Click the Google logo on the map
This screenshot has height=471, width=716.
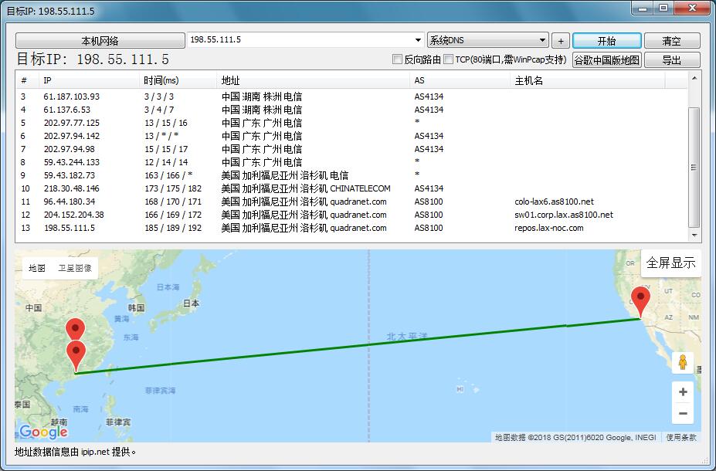(x=43, y=432)
